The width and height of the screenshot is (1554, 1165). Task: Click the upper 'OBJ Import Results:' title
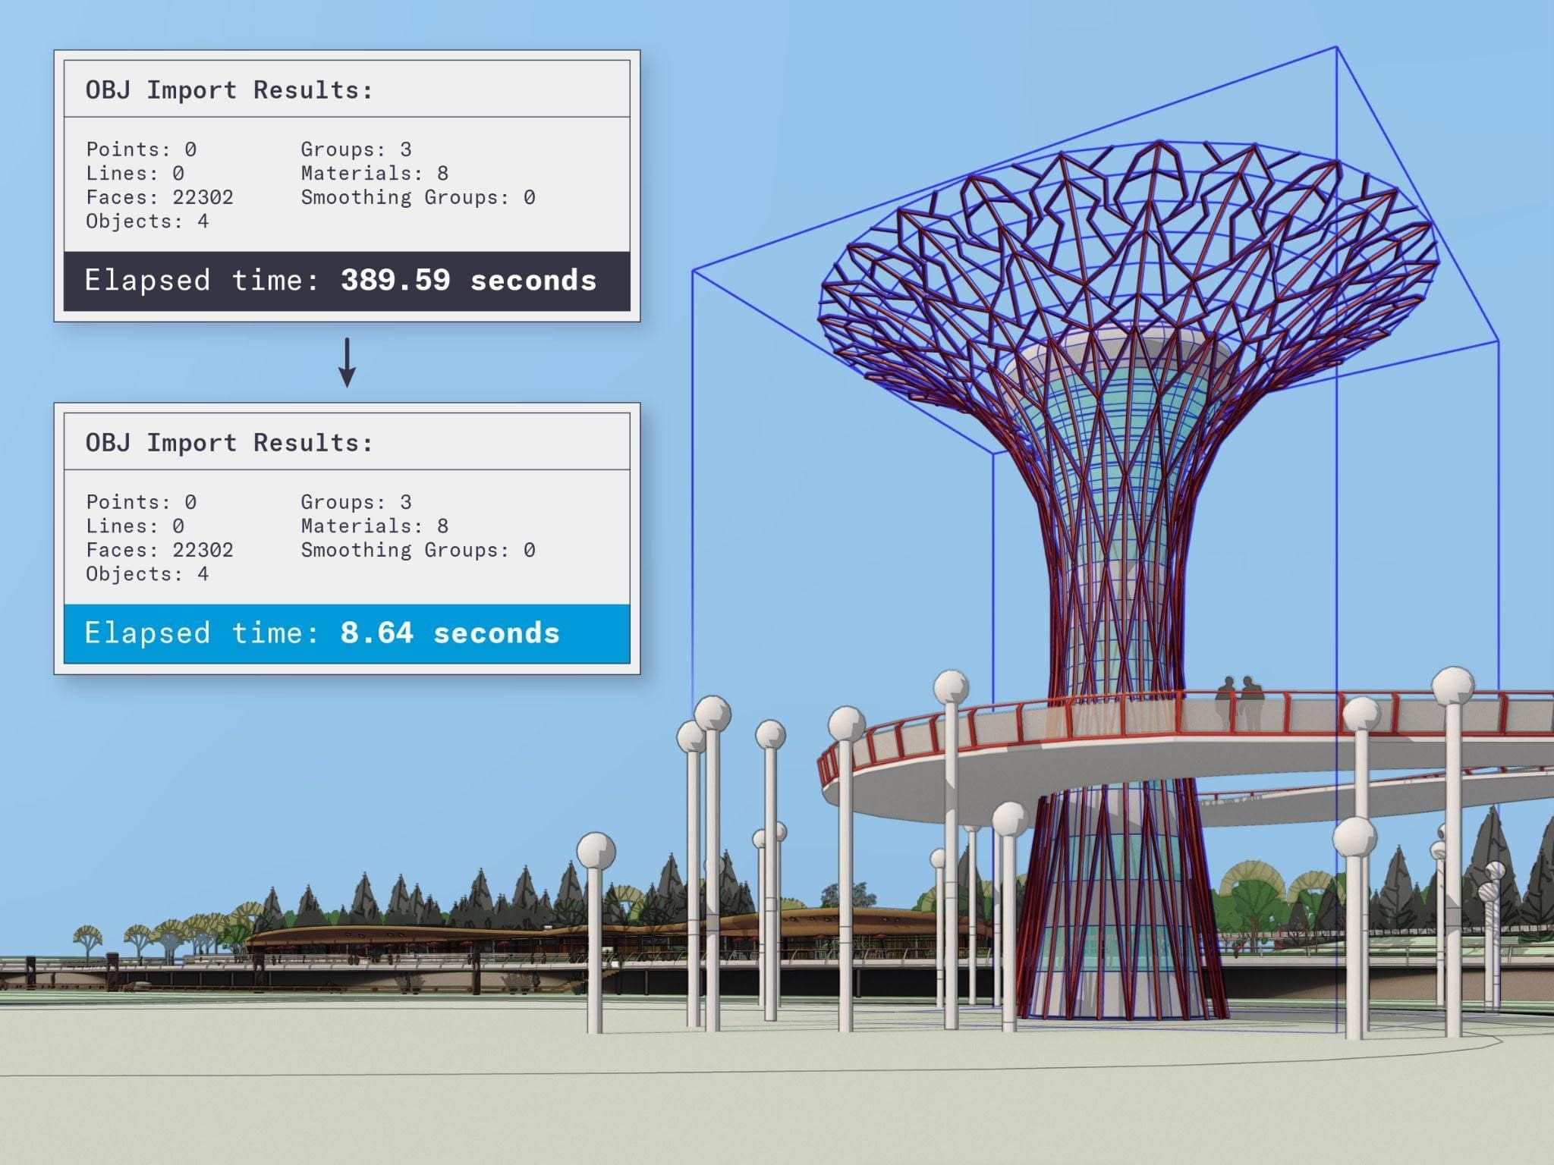229,90
